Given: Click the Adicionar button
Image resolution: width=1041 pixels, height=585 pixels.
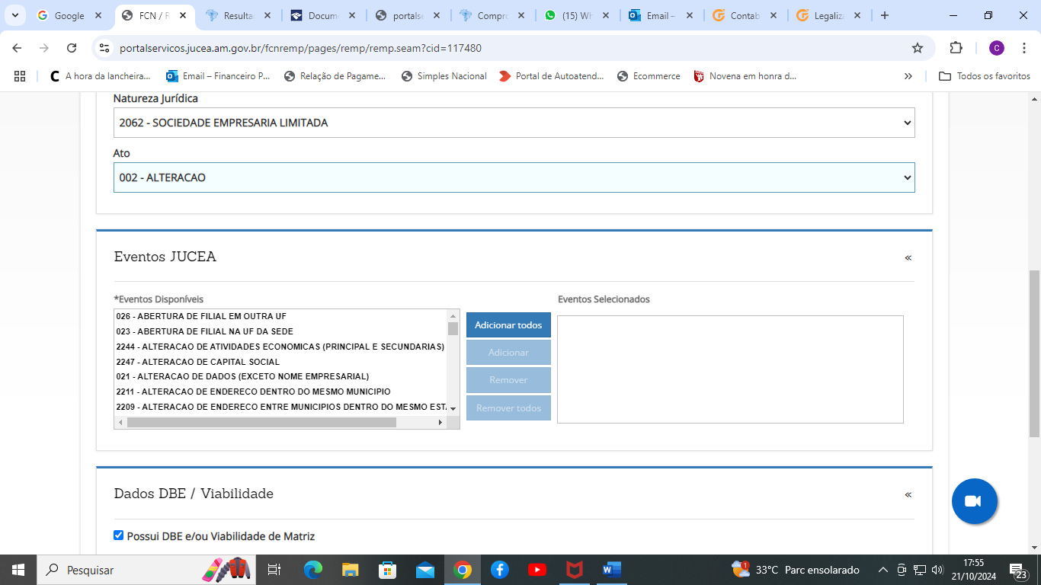Looking at the screenshot, I should pyautogui.click(x=508, y=353).
